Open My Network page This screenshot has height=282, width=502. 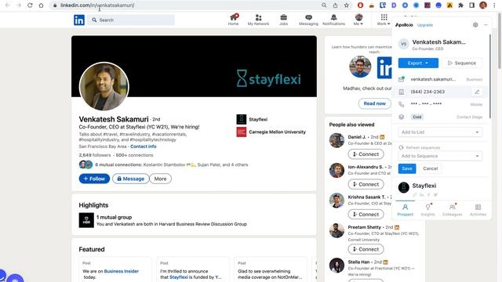[x=258, y=20]
